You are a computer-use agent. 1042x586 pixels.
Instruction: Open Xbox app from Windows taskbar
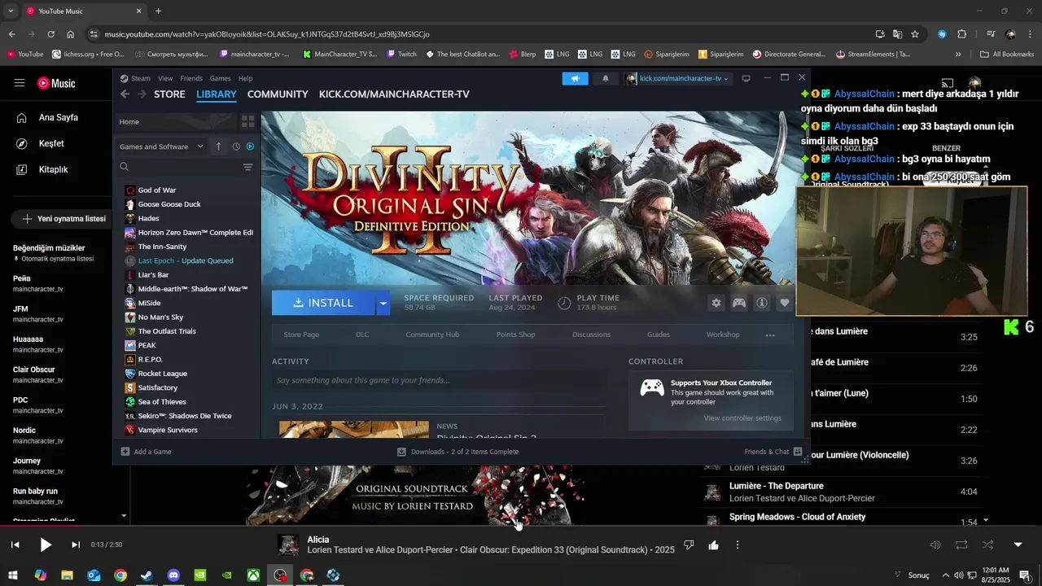[x=254, y=575]
